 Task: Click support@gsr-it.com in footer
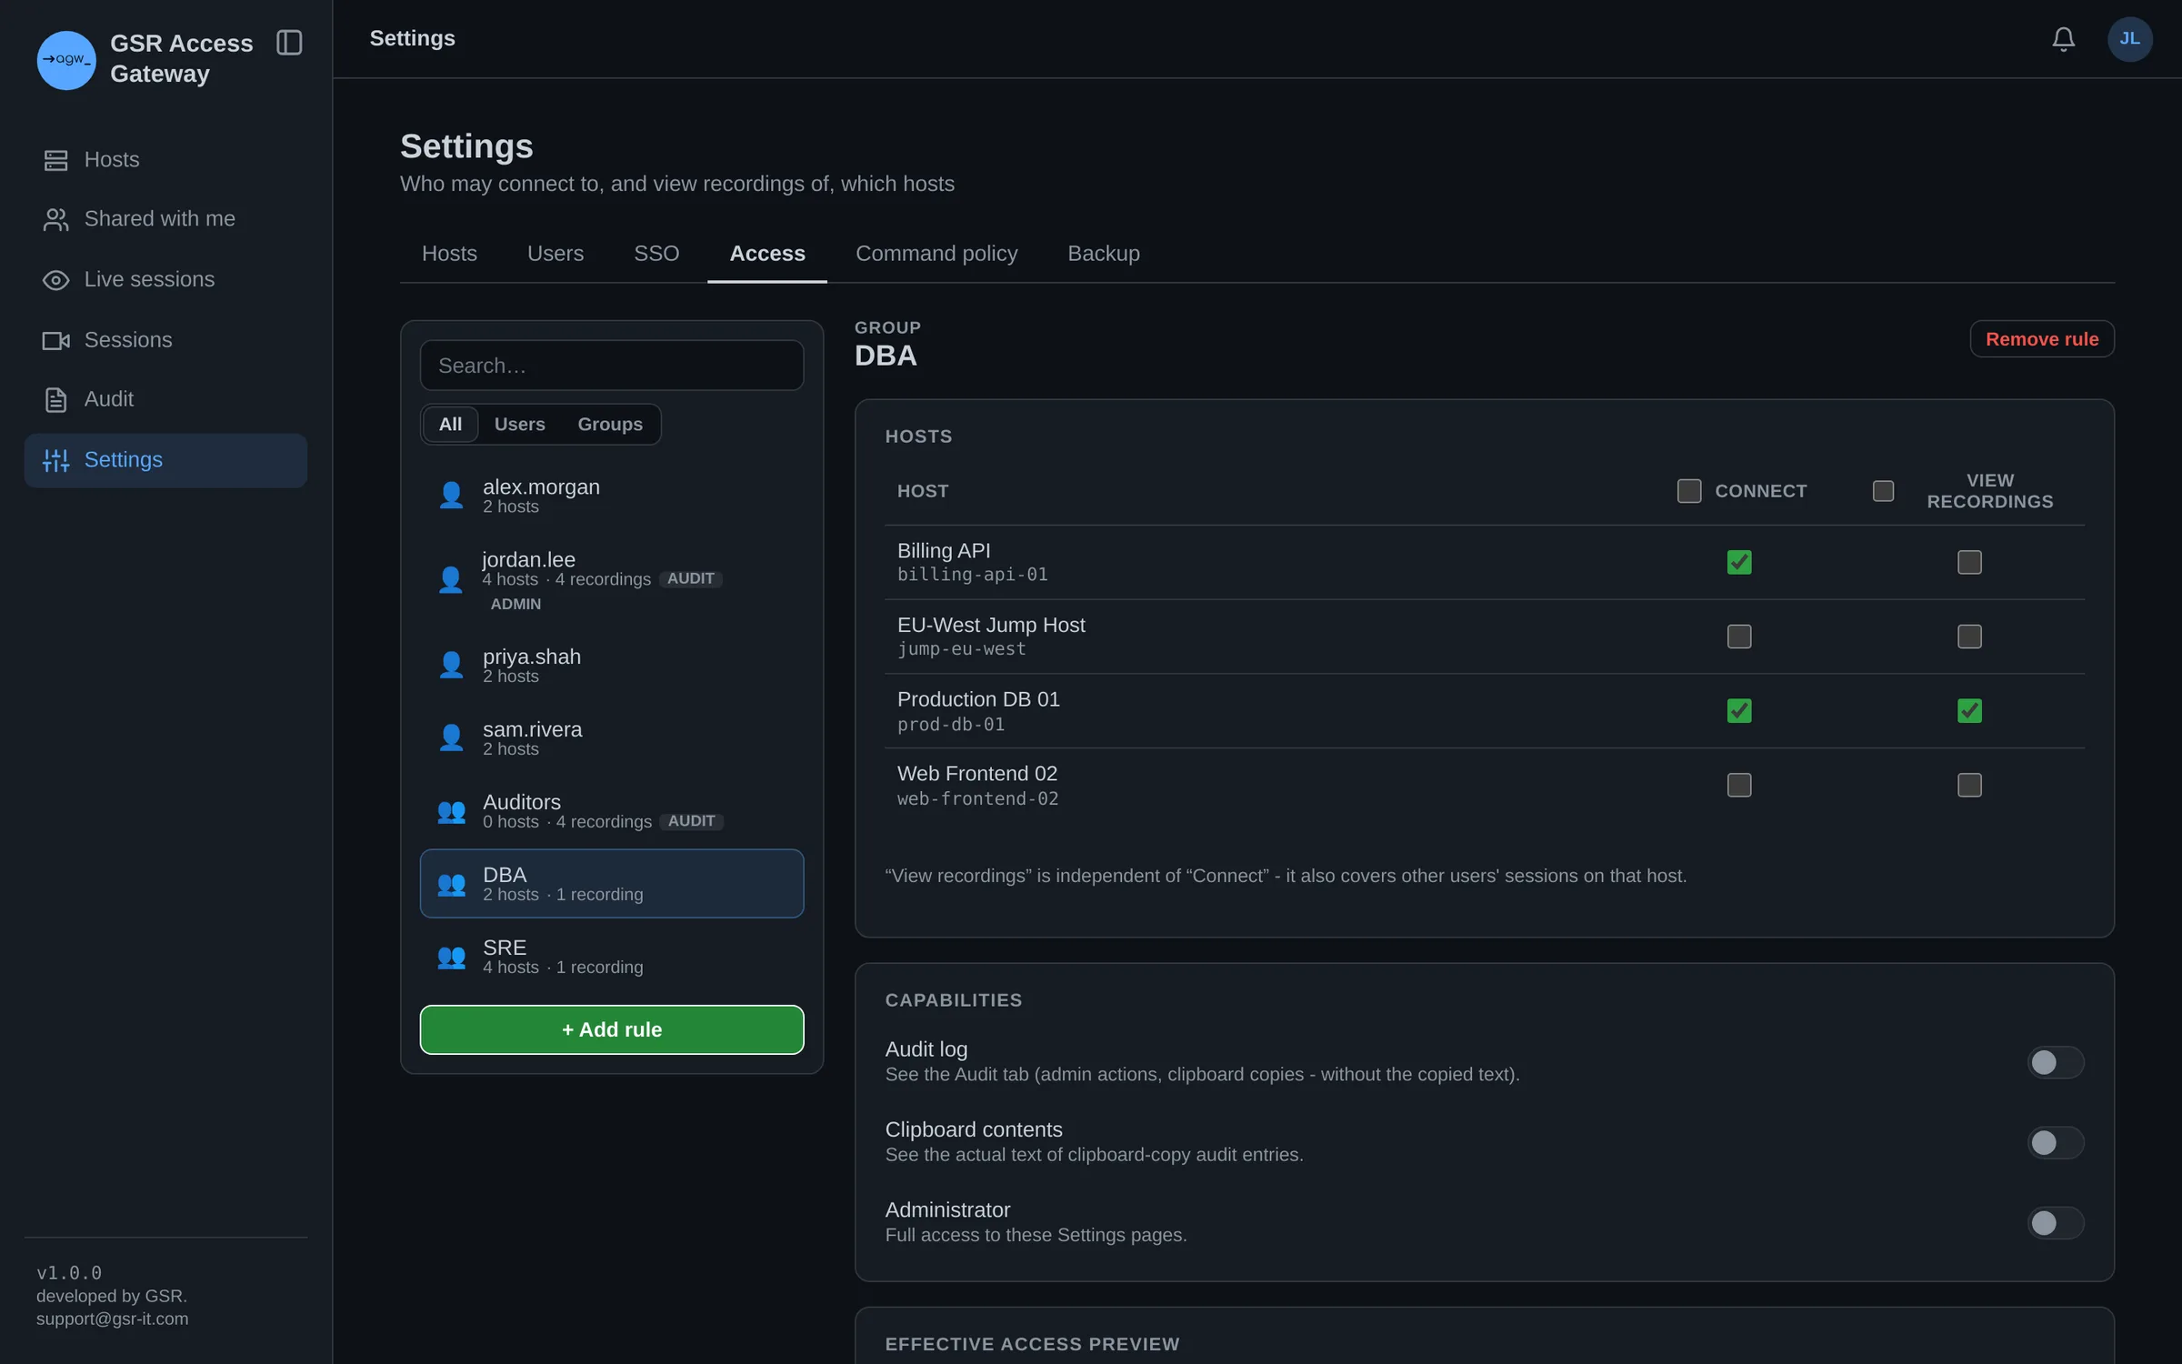(x=113, y=1319)
